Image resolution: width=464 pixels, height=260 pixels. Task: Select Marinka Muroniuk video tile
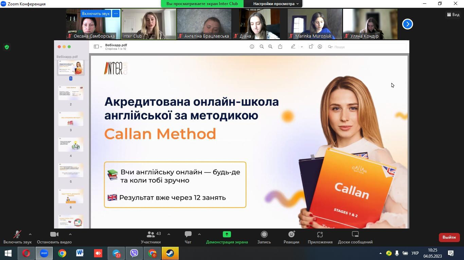(x=315, y=24)
